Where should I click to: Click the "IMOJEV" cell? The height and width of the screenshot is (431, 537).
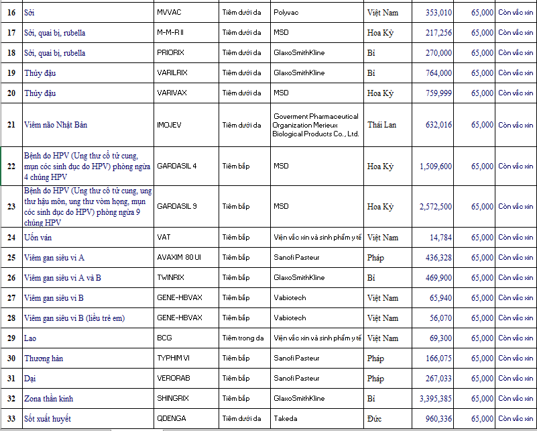click(x=186, y=125)
